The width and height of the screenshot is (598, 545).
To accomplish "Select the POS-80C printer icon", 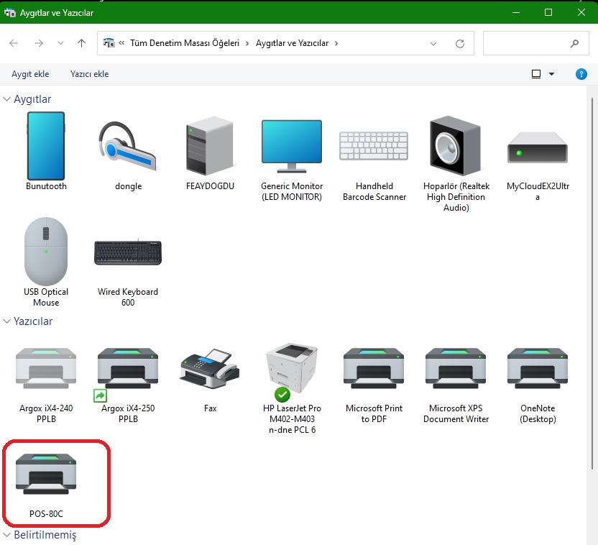I will click(46, 475).
